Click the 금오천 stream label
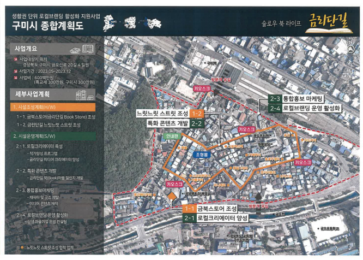 click(x=280, y=214)
